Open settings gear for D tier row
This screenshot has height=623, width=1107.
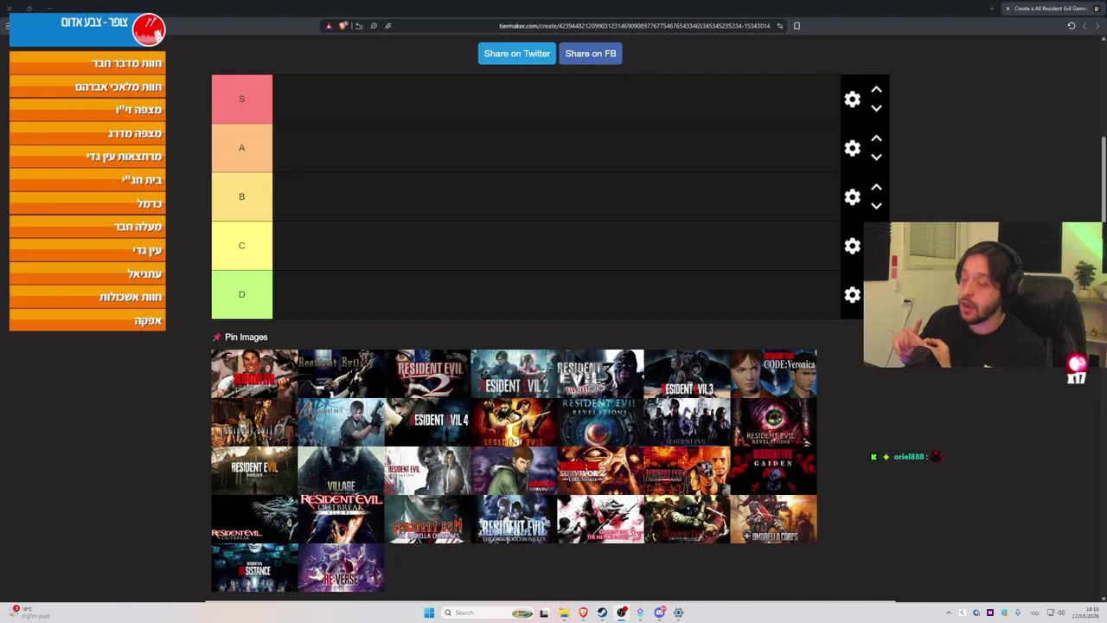(x=852, y=295)
